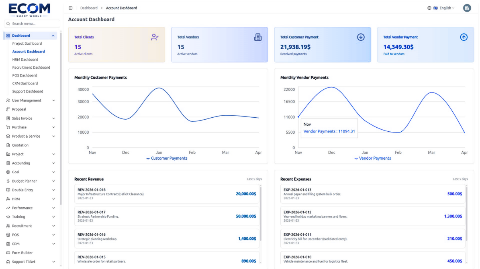
Task: Click the 50,000.00$ revenue amount
Action: (x=246, y=216)
